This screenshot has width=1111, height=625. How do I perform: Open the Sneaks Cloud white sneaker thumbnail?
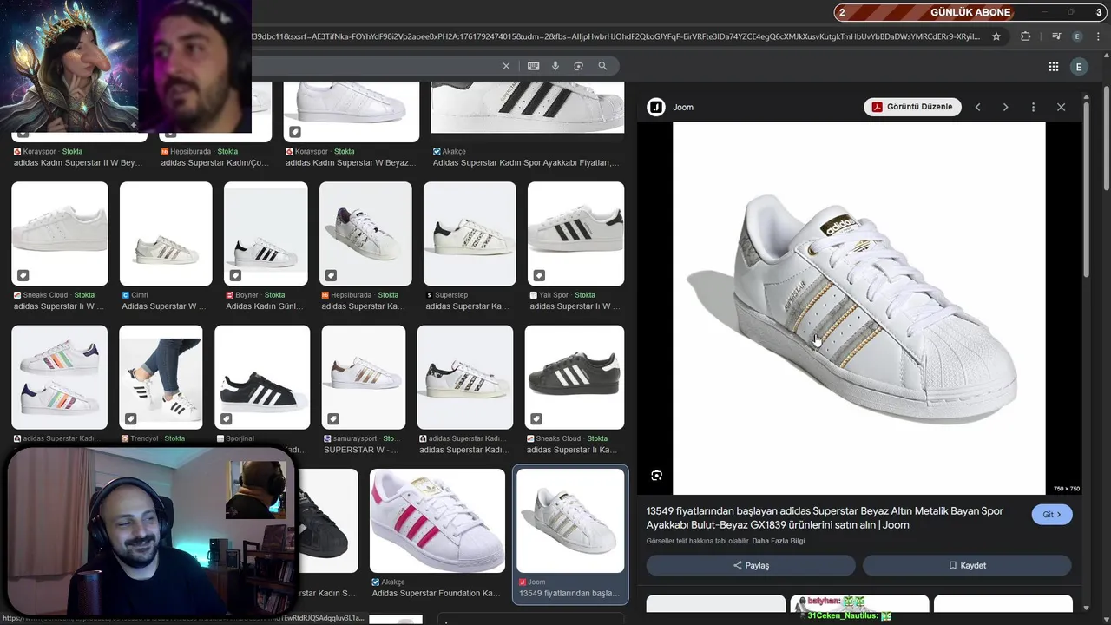point(60,234)
